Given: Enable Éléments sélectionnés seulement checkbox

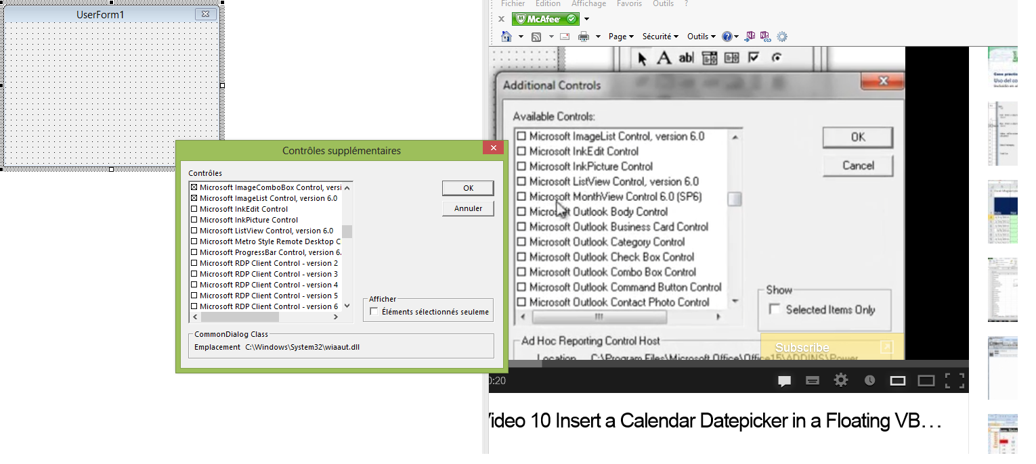Looking at the screenshot, I should (x=374, y=312).
